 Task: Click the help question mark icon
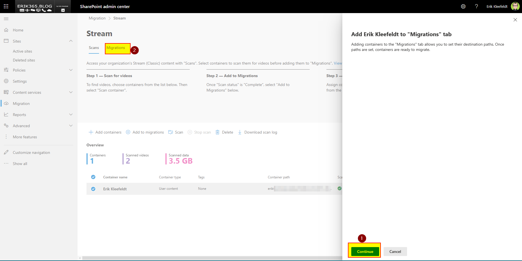[x=476, y=6]
